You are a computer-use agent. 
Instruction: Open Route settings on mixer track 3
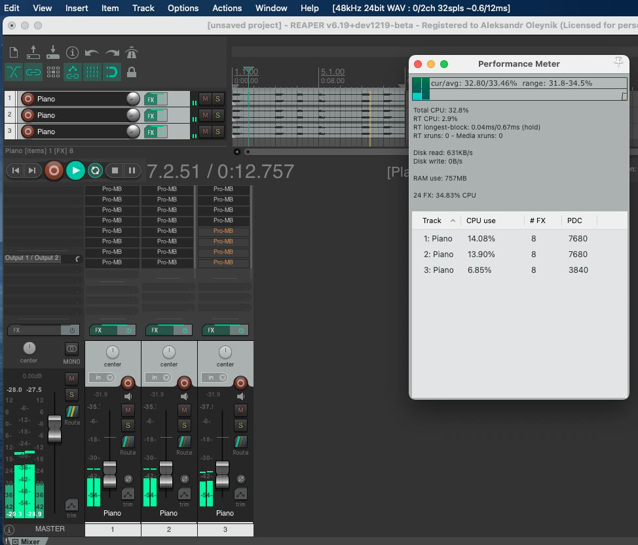pos(240,442)
